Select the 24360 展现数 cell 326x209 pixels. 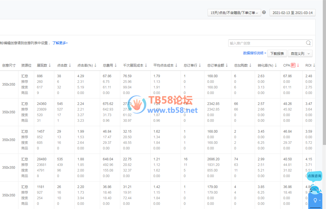tap(42, 104)
